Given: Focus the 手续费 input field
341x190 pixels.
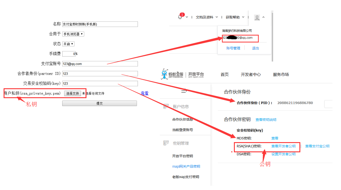Looking at the screenshot, I should click(x=69, y=54).
